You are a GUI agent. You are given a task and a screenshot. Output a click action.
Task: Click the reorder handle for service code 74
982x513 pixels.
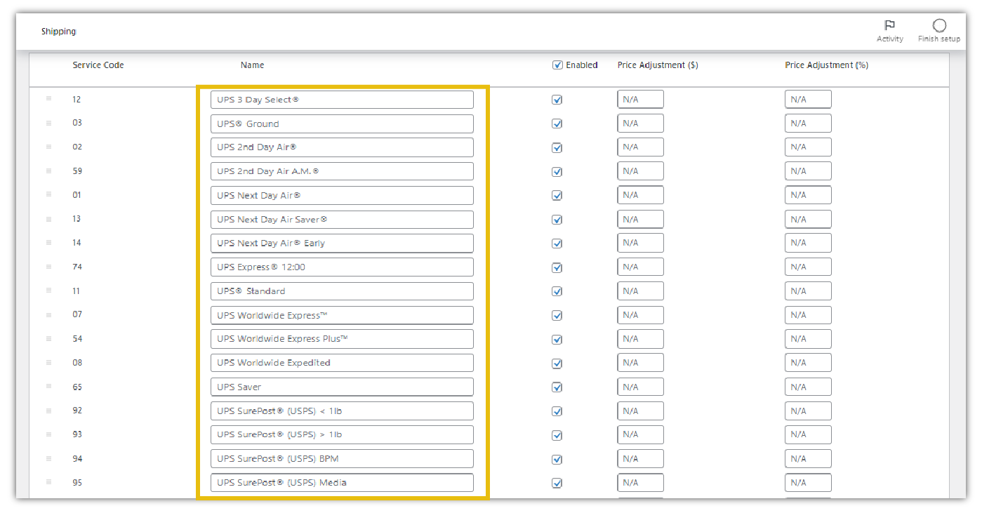coord(48,267)
